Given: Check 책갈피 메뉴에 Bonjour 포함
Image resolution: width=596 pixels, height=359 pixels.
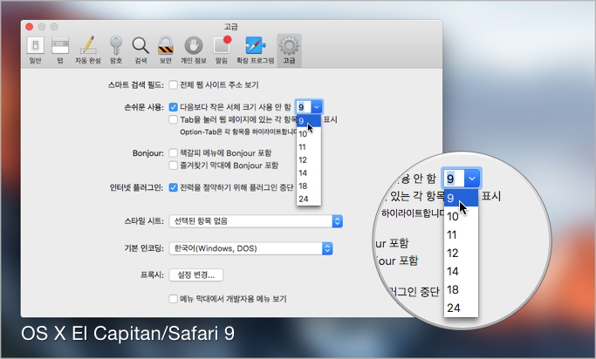Looking at the screenshot, I should 174,153.
